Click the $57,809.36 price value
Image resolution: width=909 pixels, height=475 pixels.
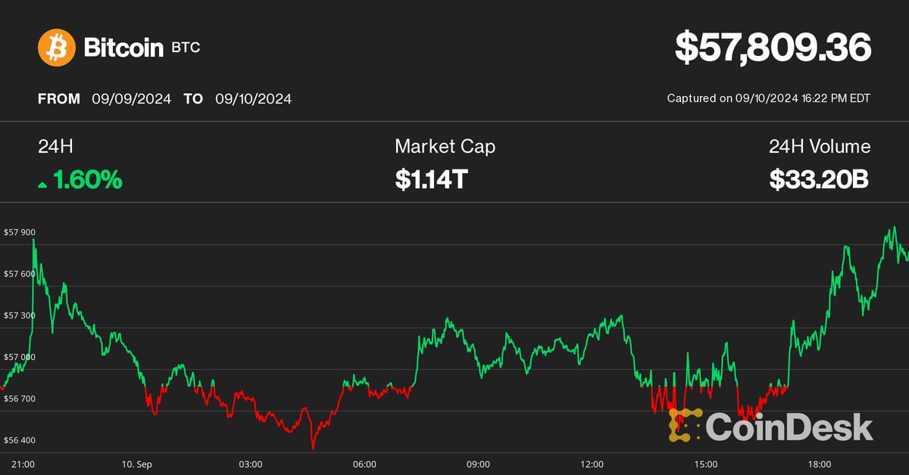pos(773,48)
